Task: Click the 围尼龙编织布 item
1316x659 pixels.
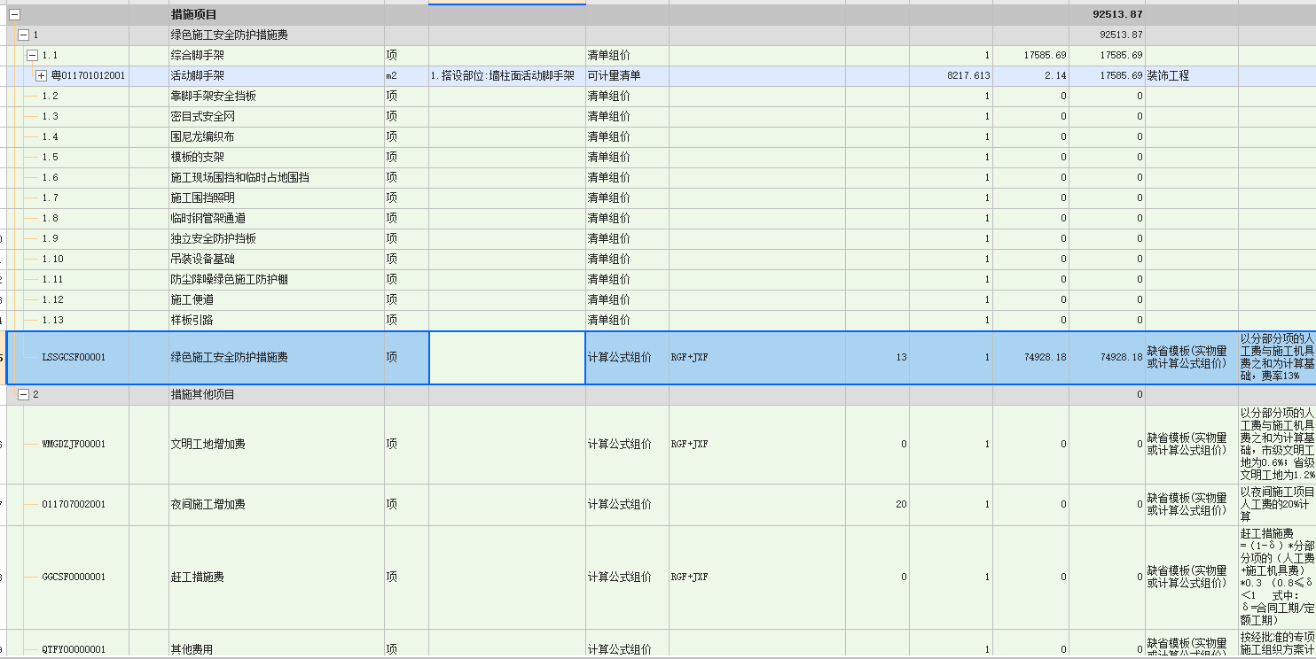Action: tap(203, 137)
